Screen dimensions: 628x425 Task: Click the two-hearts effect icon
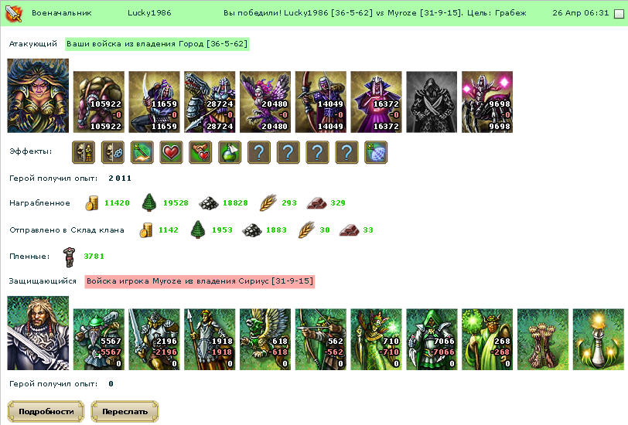click(200, 152)
